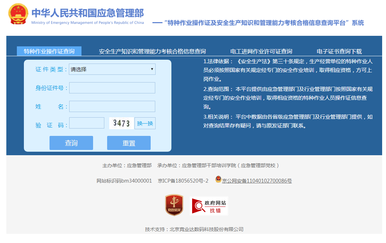
Task: Click the 验证码 input field
Action: [87, 123]
